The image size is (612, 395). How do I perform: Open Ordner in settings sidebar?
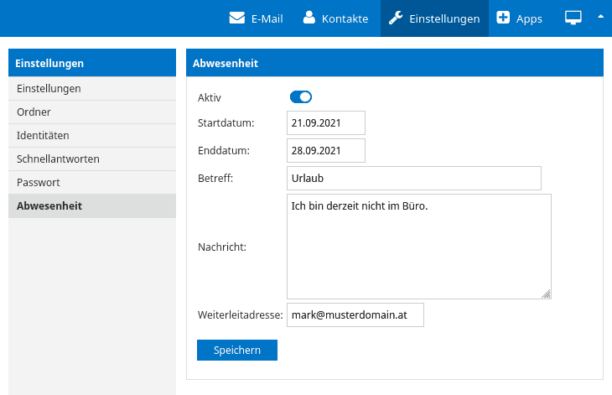pyautogui.click(x=92, y=112)
